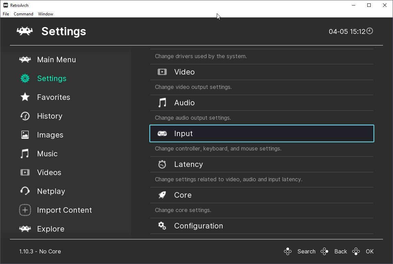Click the rocket icon beside Core
The image size is (393, 264).
click(x=162, y=195)
